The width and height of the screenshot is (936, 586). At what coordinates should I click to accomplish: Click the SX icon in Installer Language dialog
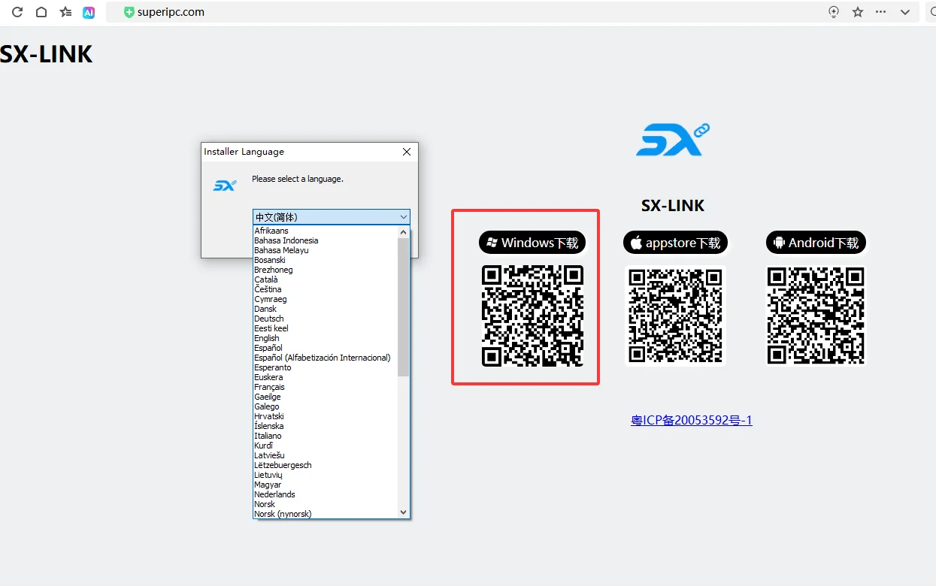coord(225,185)
